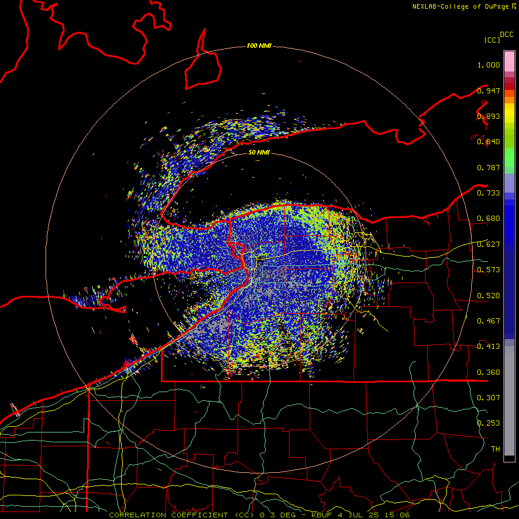Viewport: 519px width, 519px height.
Task: Click the 0.787 scale value
Action: 488,167
